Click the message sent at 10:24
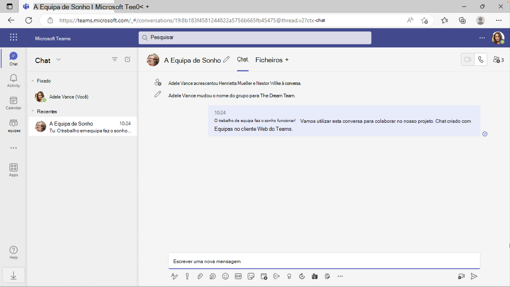Screen dimensions: 510x287 (344, 121)
